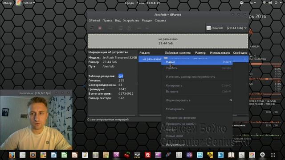The image size is (285, 160).
Task: Open the calculator icon in dock
Action: 95,155
